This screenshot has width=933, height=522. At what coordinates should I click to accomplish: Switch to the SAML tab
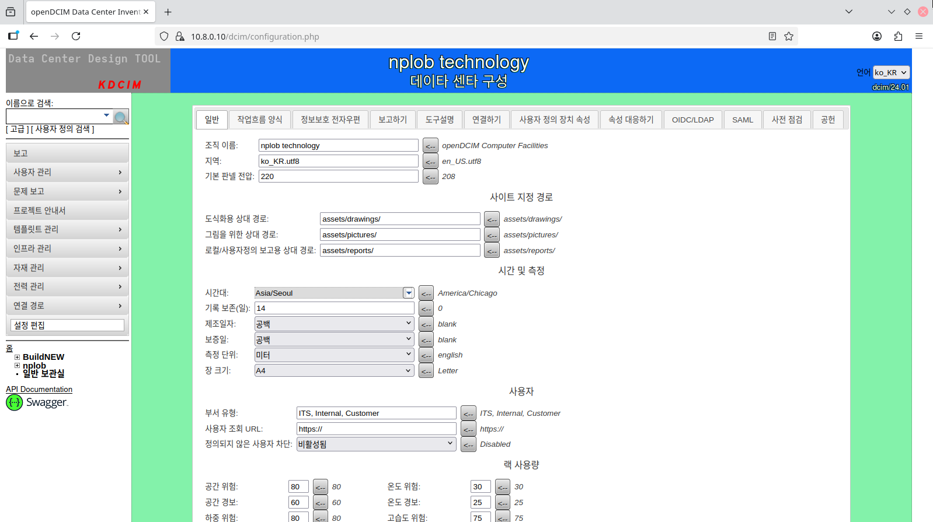[742, 120]
